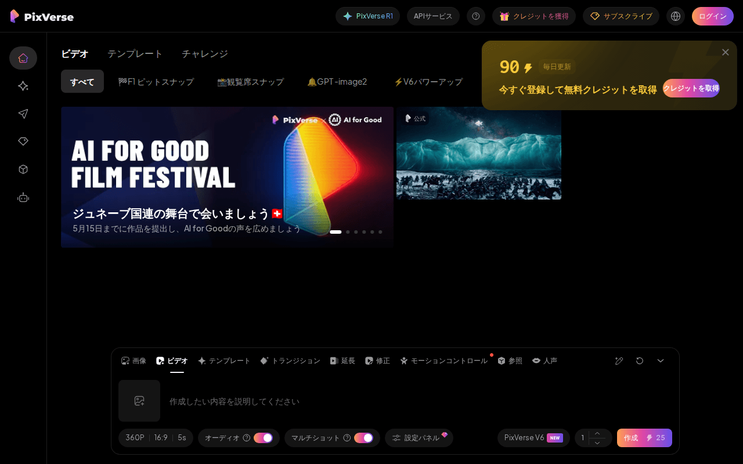The height and width of the screenshot is (464, 743).
Task: Open the sparkle create icon in sidebar
Action: coord(23,86)
